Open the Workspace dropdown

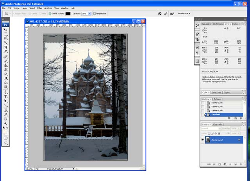click(x=184, y=13)
